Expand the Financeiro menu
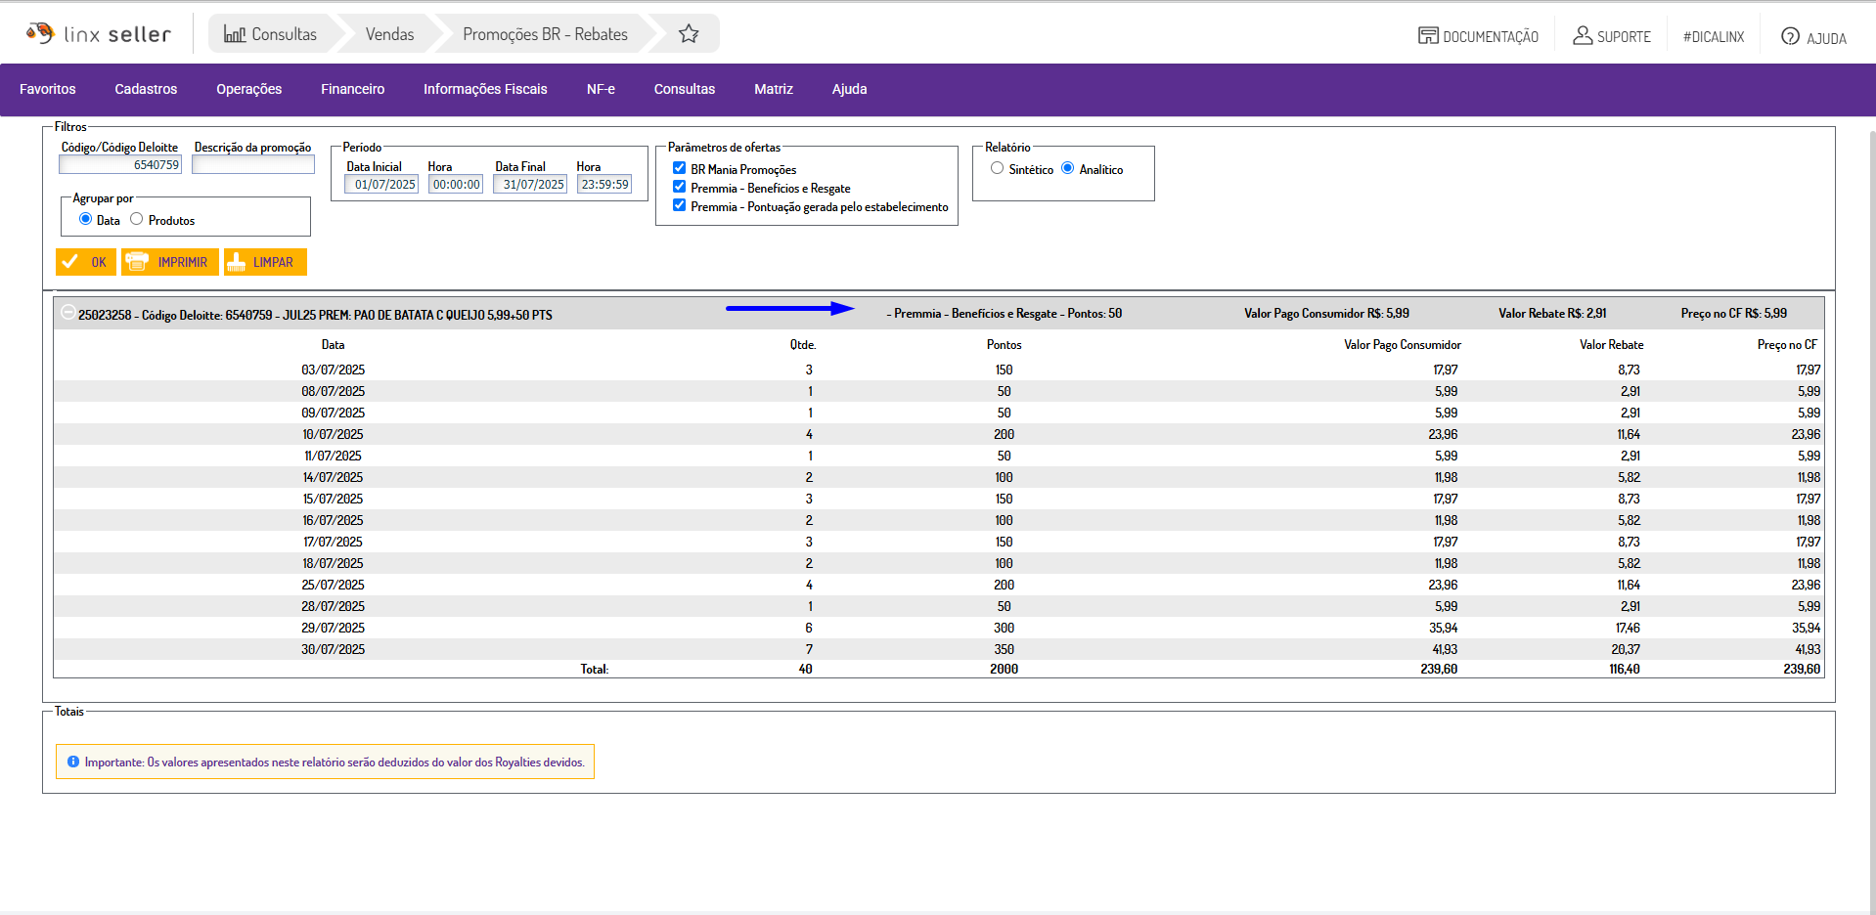1876x915 pixels. click(x=352, y=89)
